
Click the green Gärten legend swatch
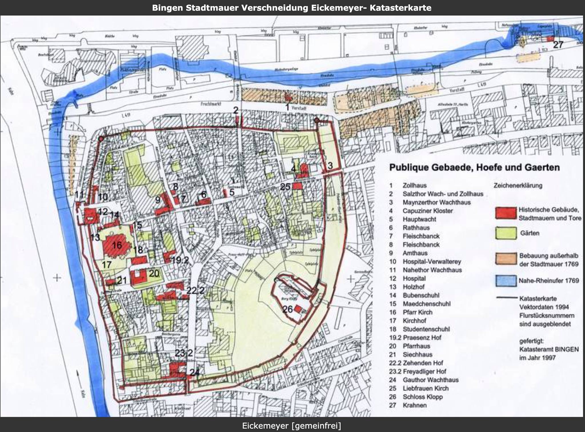[506, 233]
